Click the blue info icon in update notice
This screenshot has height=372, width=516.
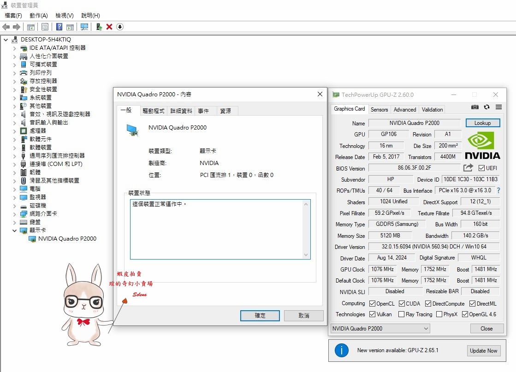(342, 351)
